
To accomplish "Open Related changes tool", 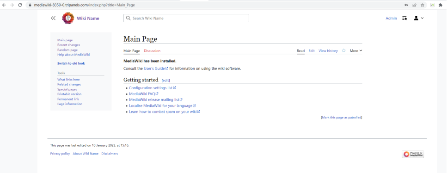I will (x=69, y=85).
